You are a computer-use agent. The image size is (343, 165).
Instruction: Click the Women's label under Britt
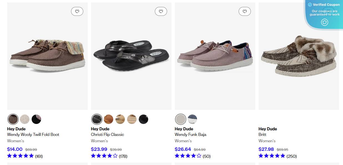(266, 141)
